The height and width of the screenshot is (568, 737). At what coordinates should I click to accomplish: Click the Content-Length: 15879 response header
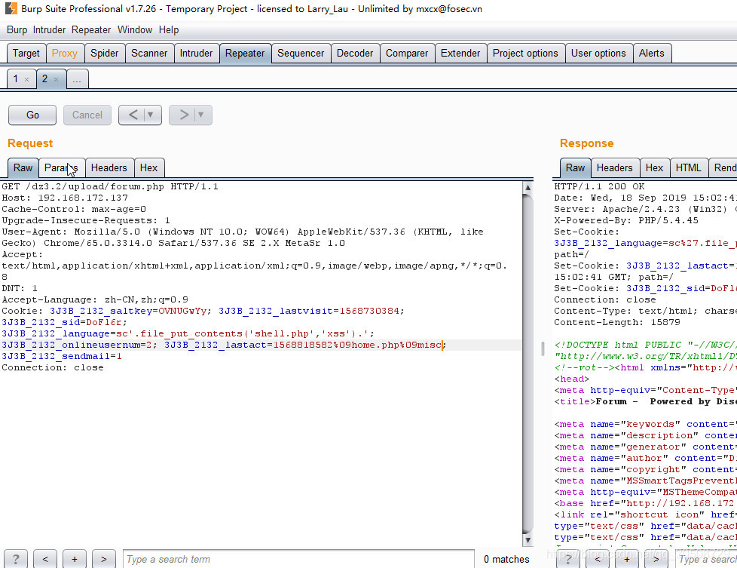point(616,322)
